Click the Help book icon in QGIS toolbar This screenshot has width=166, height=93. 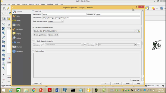click(162, 8)
